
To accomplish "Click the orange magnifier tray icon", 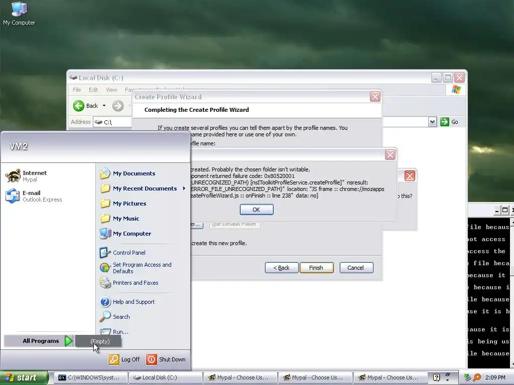I will click(477, 377).
